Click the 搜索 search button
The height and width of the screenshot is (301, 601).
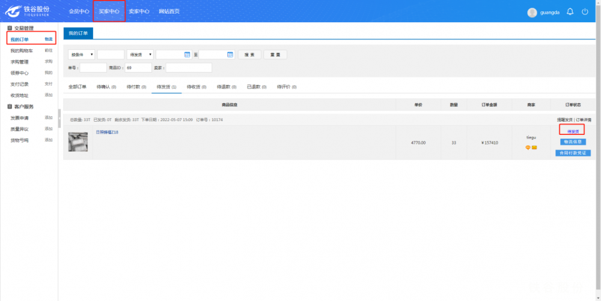click(x=249, y=55)
